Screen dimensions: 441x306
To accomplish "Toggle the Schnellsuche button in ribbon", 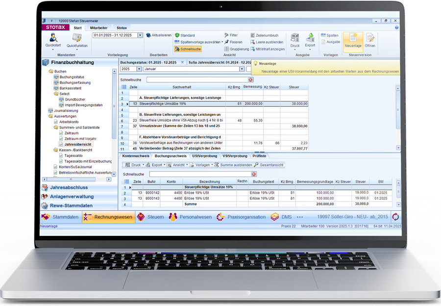I will click(x=188, y=49).
